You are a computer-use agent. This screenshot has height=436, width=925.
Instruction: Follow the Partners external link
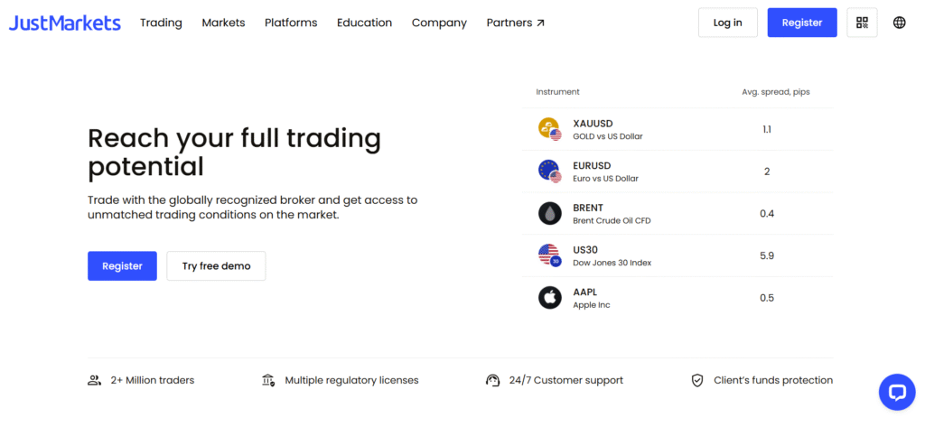(516, 23)
